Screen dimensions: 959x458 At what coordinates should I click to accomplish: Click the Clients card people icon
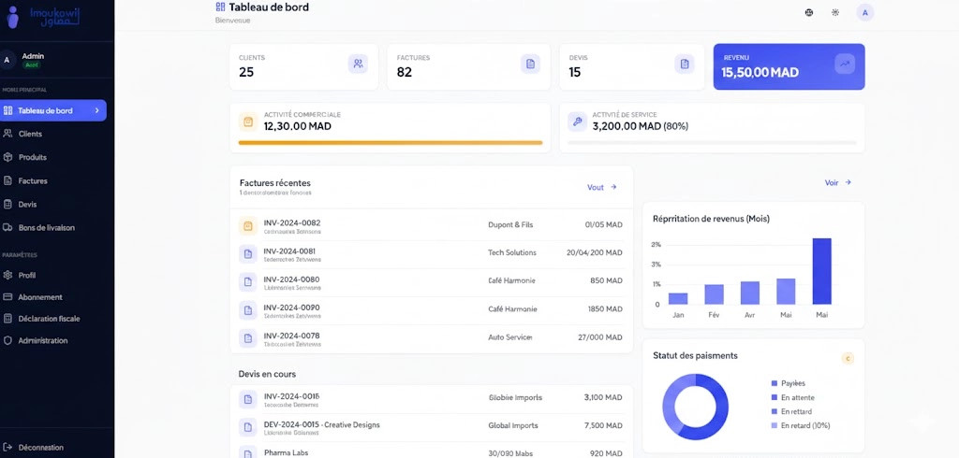tap(358, 64)
